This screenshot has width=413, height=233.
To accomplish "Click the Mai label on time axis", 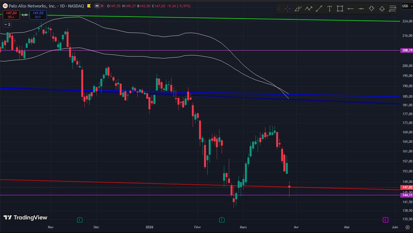I will coord(347,227).
